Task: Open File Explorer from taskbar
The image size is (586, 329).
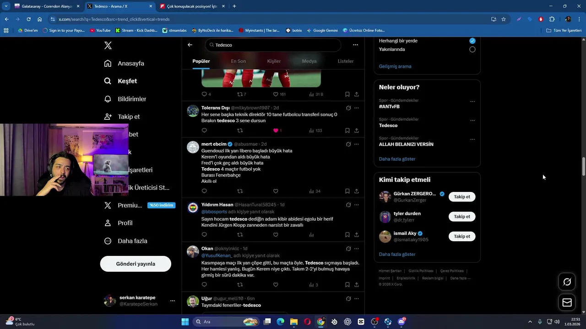Action: point(294,322)
